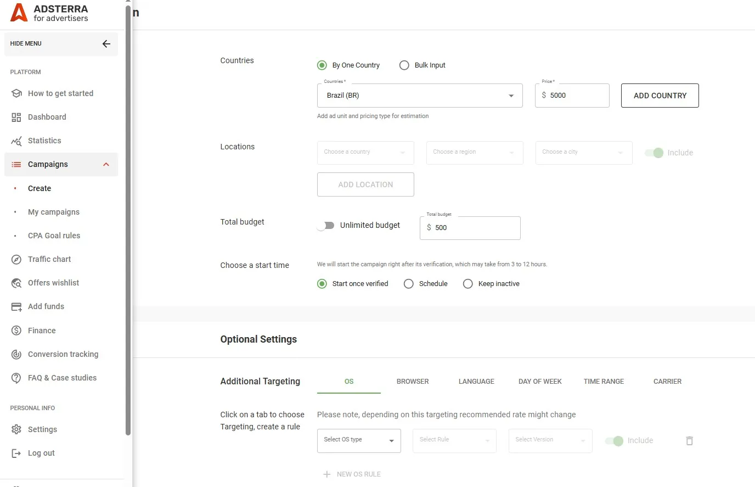Screen dimensions: 755x487
Task: Switch to the DAY OF WEEK tab
Action: (x=540, y=382)
